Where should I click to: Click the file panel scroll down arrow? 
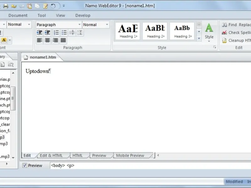tap(13, 158)
